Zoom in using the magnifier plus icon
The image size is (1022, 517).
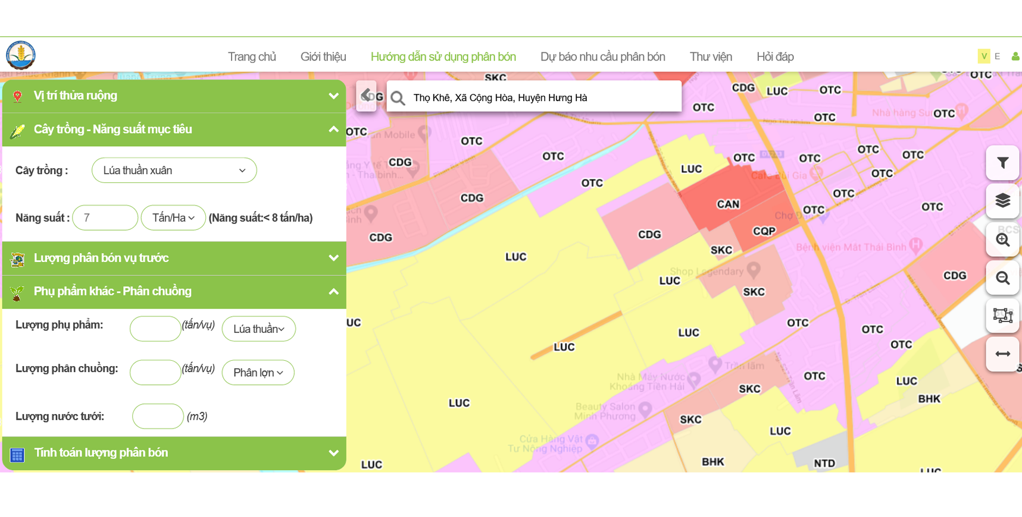[x=1002, y=240]
